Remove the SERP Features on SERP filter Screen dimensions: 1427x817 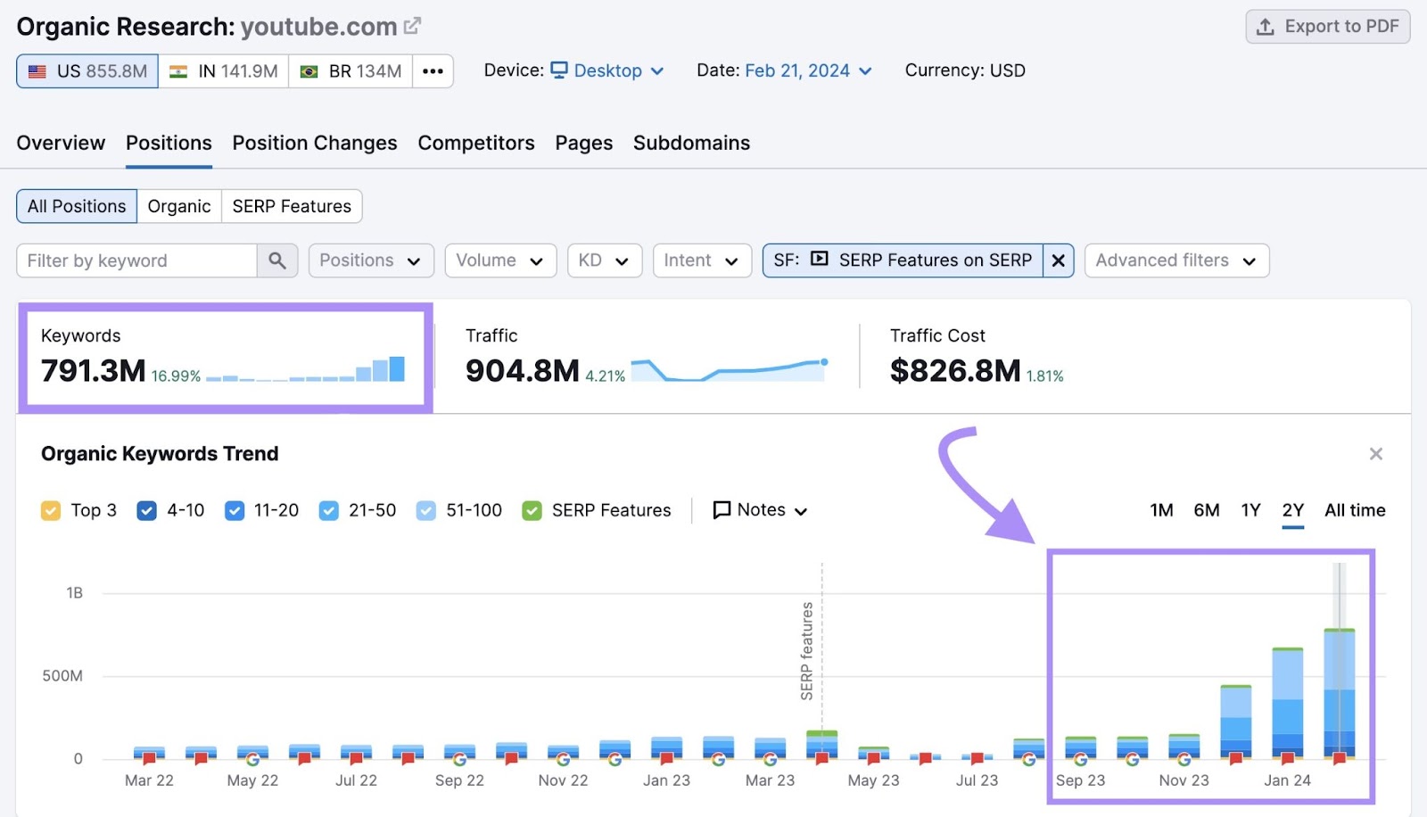(1059, 260)
